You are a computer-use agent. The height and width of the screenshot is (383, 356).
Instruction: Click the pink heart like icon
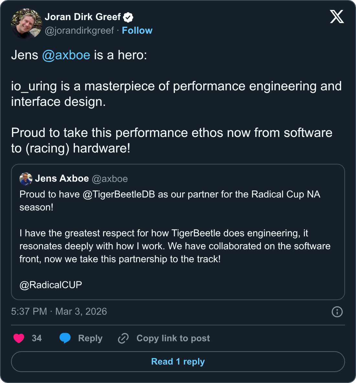(x=19, y=338)
